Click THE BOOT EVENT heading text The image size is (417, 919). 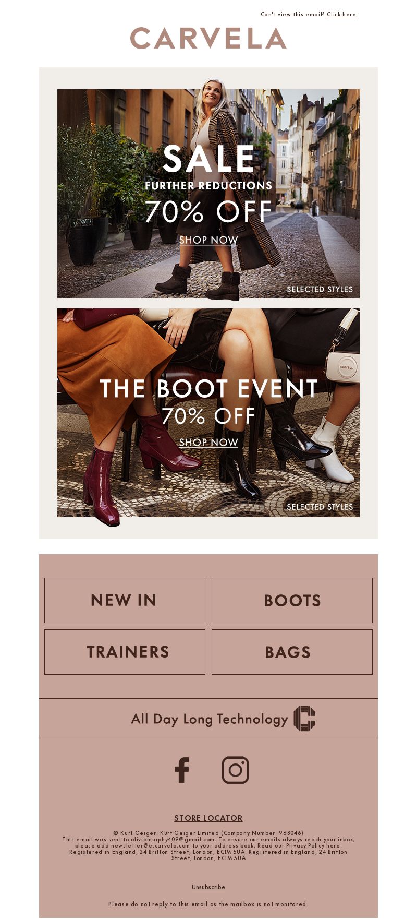[208, 389]
